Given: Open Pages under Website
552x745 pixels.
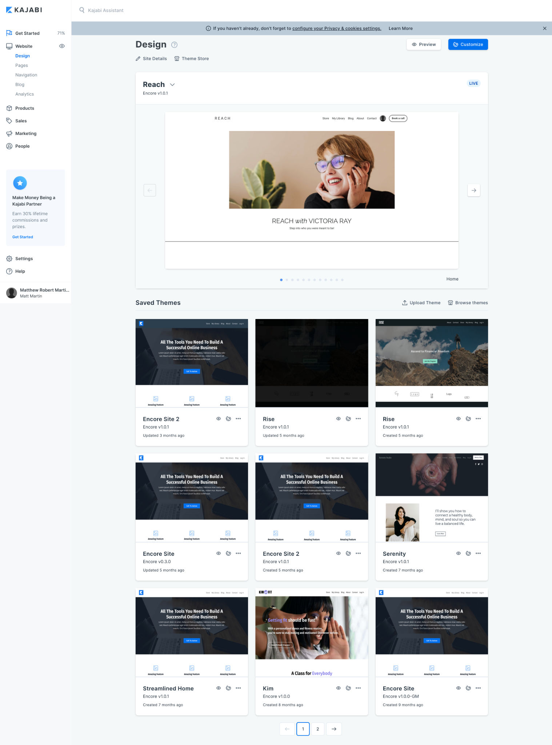Looking at the screenshot, I should click(21, 65).
